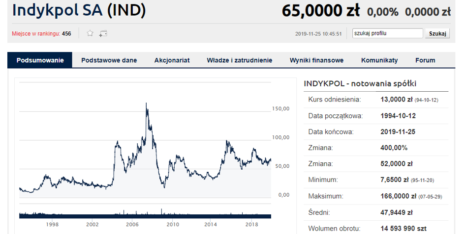Click the Data początkowa value 1994-10-12
The height and width of the screenshot is (234, 465).
398,116
